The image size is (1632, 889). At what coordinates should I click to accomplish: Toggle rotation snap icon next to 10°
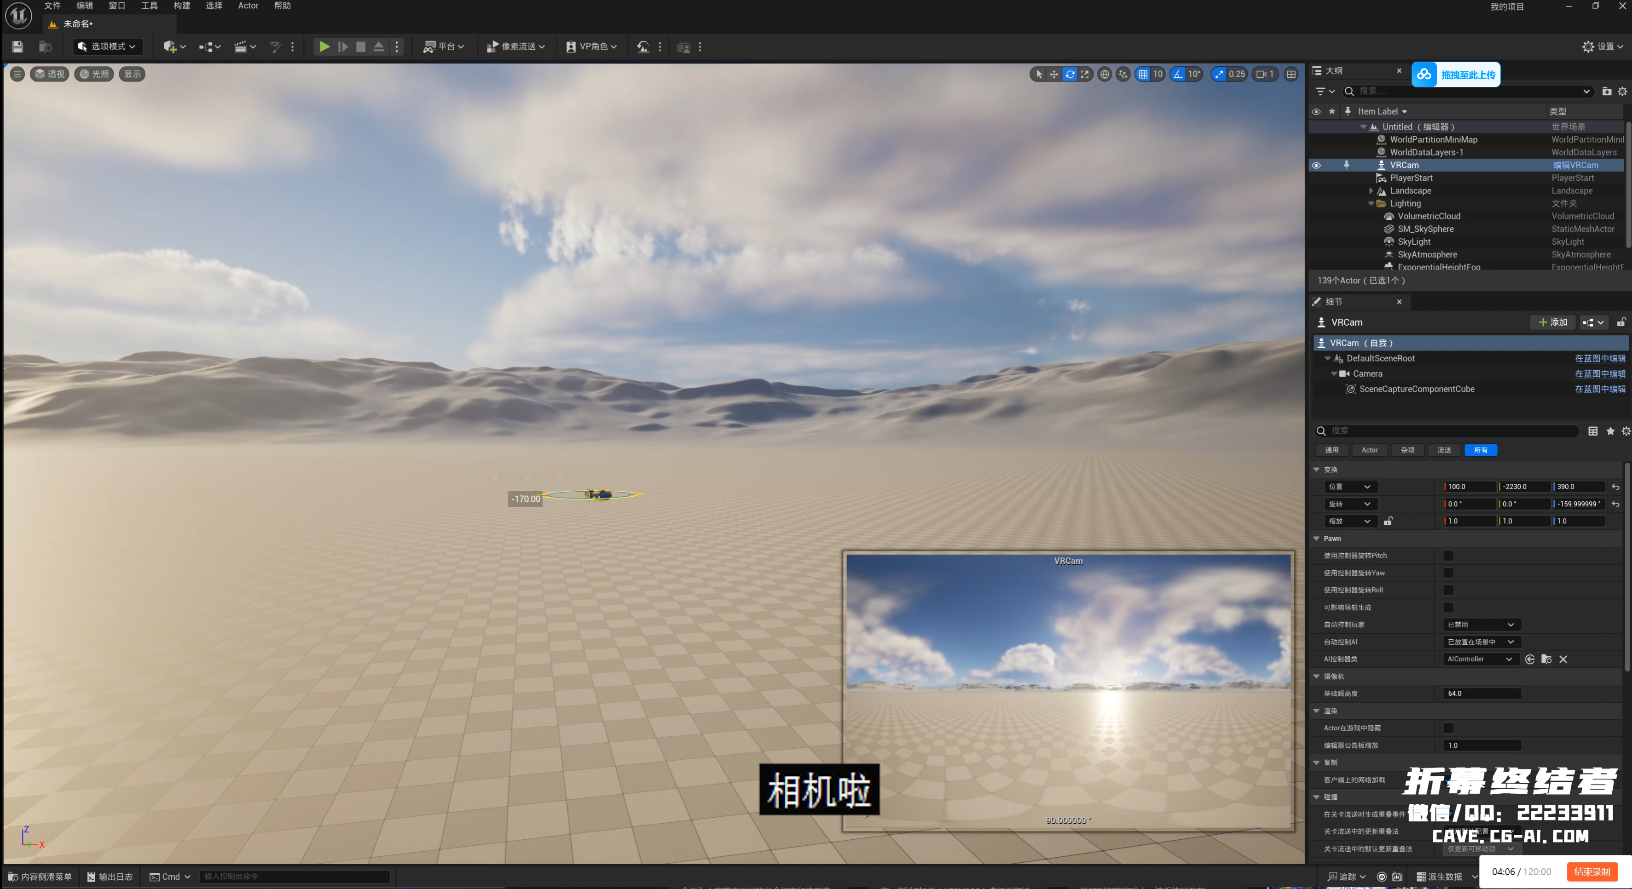[1178, 74]
